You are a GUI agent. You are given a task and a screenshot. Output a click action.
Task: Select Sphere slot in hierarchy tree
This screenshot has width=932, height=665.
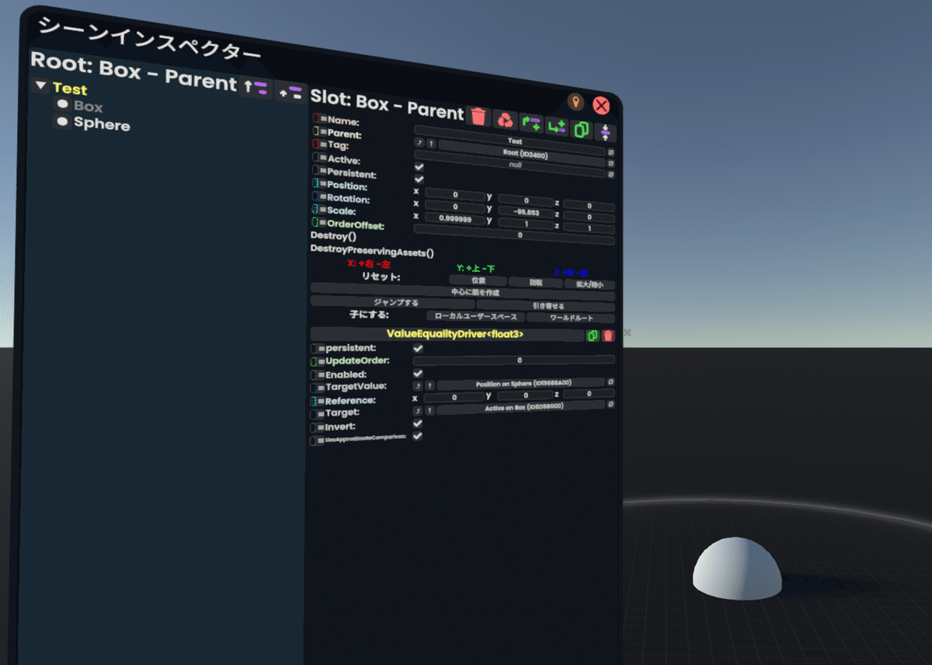coord(102,124)
